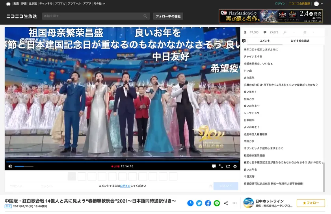Viewport: 331px width, 214px height.
Task: Mute the player volume speaker icon
Action: [10, 166]
